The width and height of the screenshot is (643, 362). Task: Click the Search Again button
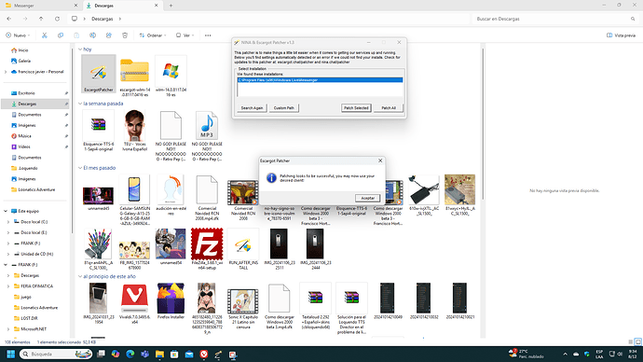tap(252, 108)
